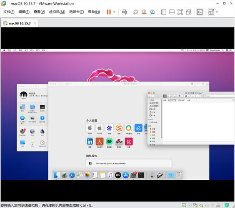The width and height of the screenshot is (235, 208).
Task: Click the user avatar in System Preferences
Action: pyautogui.click(x=23, y=95)
